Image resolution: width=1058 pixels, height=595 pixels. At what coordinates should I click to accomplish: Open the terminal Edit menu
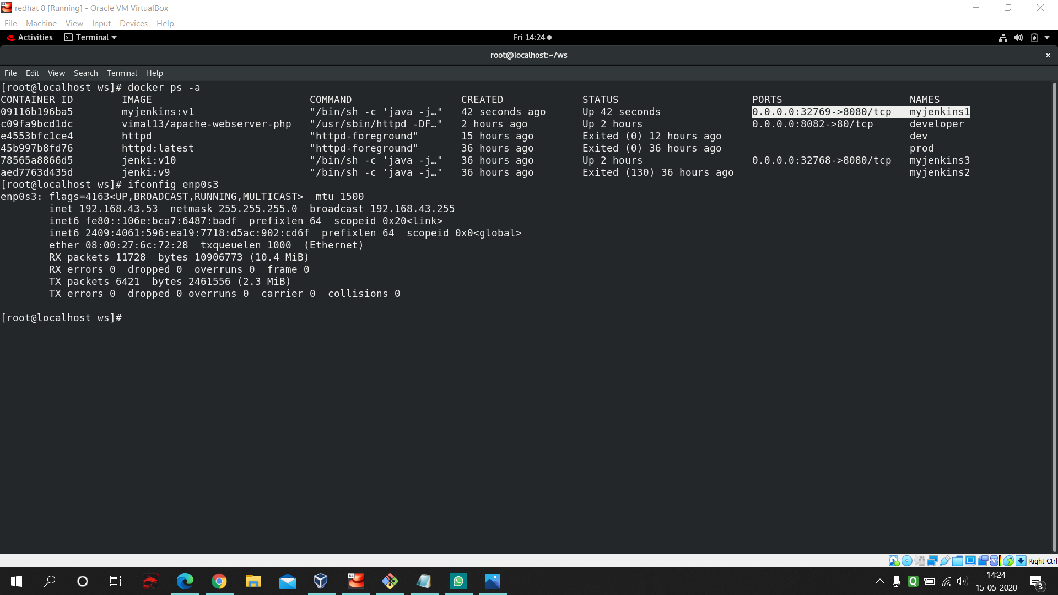click(33, 73)
